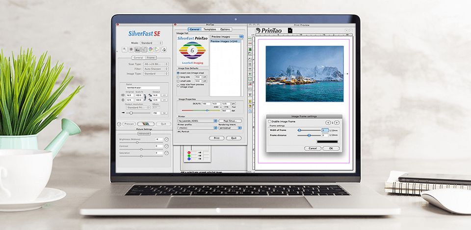
Task: Open the Filter dropdown showing Auto Sharpen
Action: [156, 69]
